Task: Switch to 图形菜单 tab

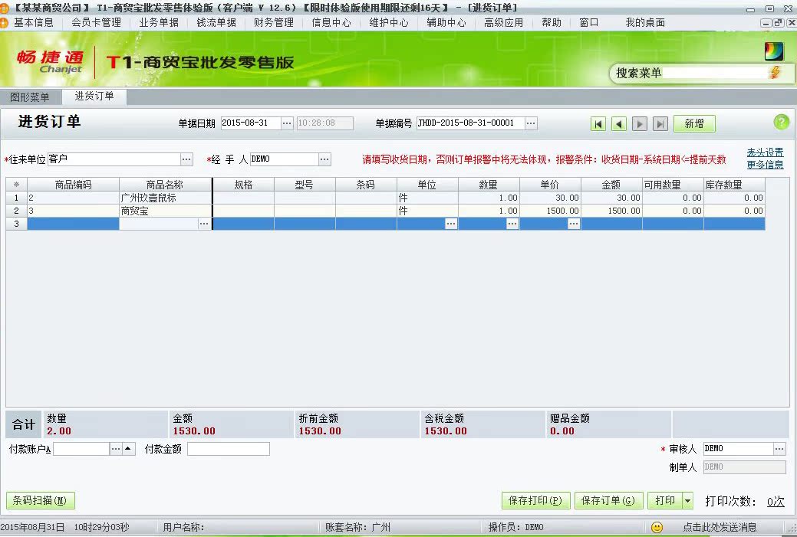Action: (30, 97)
